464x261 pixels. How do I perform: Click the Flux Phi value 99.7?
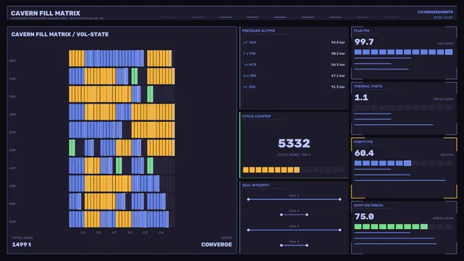tap(364, 42)
